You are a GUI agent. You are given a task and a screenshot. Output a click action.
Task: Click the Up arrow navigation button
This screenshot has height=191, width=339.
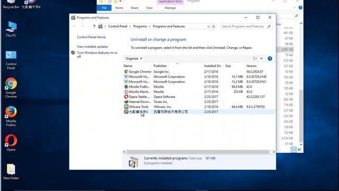94,26
